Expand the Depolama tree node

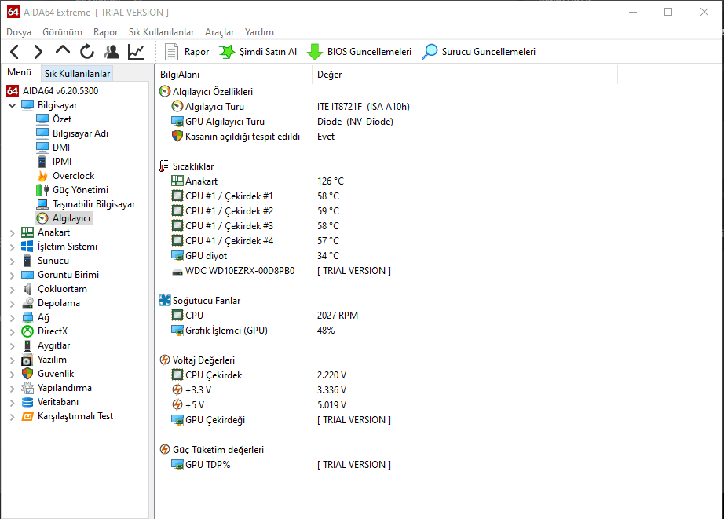pos(13,304)
